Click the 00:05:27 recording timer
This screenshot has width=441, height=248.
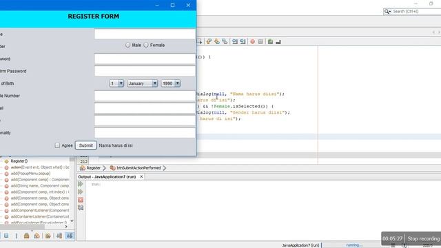pyautogui.click(x=392, y=239)
